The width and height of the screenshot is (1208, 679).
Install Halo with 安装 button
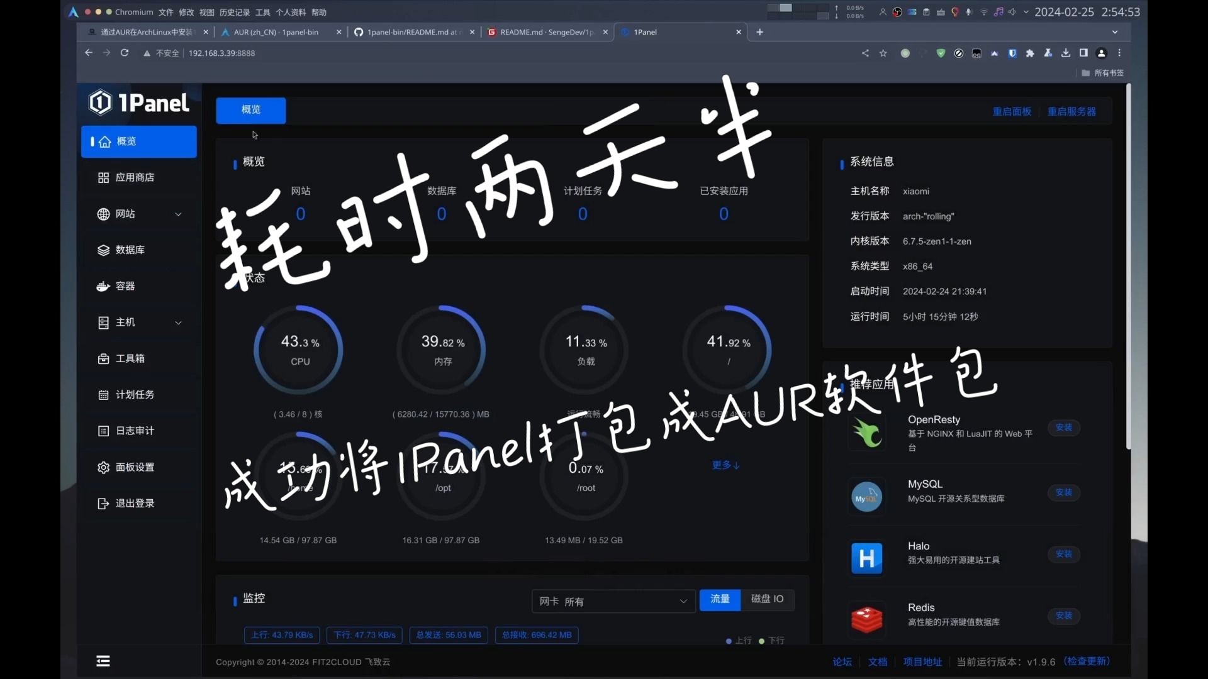pos(1064,554)
